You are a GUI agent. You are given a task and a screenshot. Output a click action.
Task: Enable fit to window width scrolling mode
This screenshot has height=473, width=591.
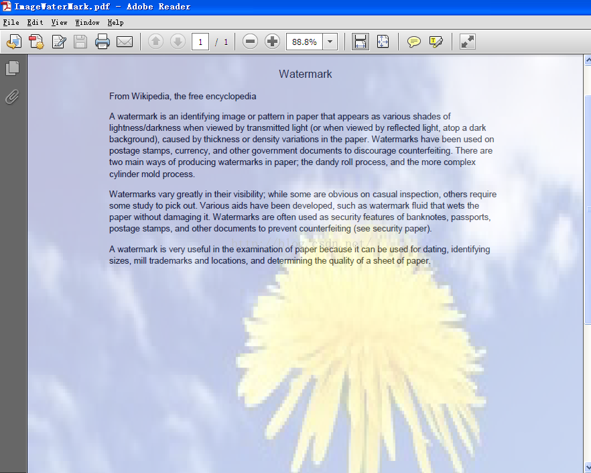click(360, 42)
